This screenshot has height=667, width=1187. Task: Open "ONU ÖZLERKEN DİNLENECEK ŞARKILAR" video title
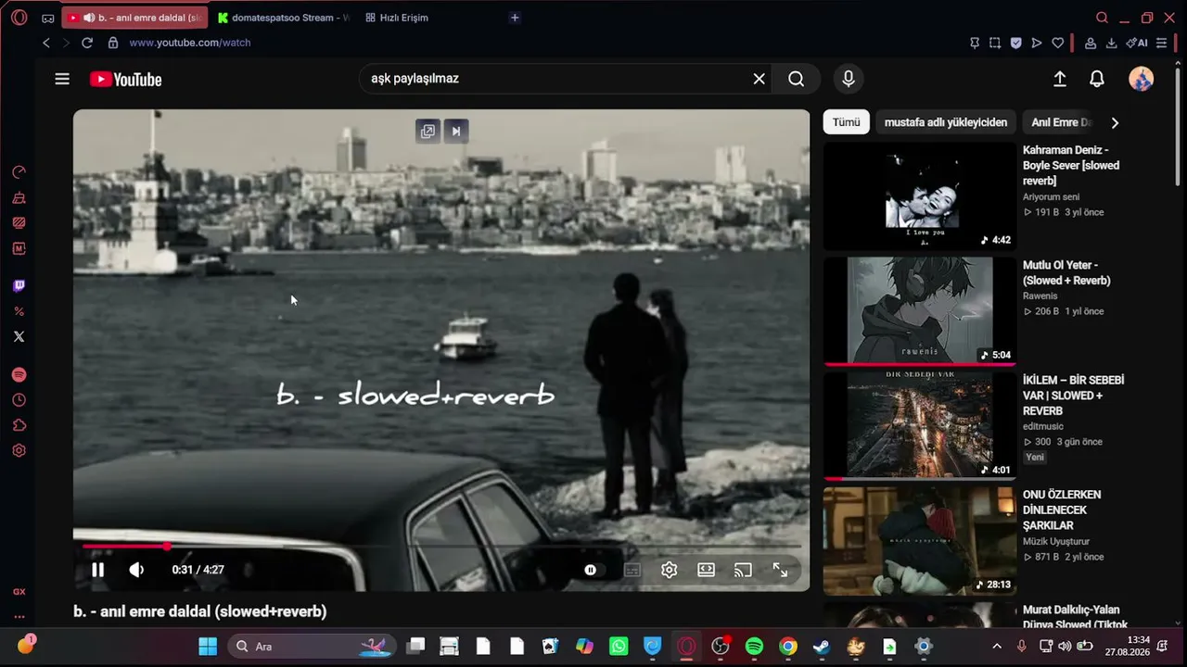[x=1062, y=510]
